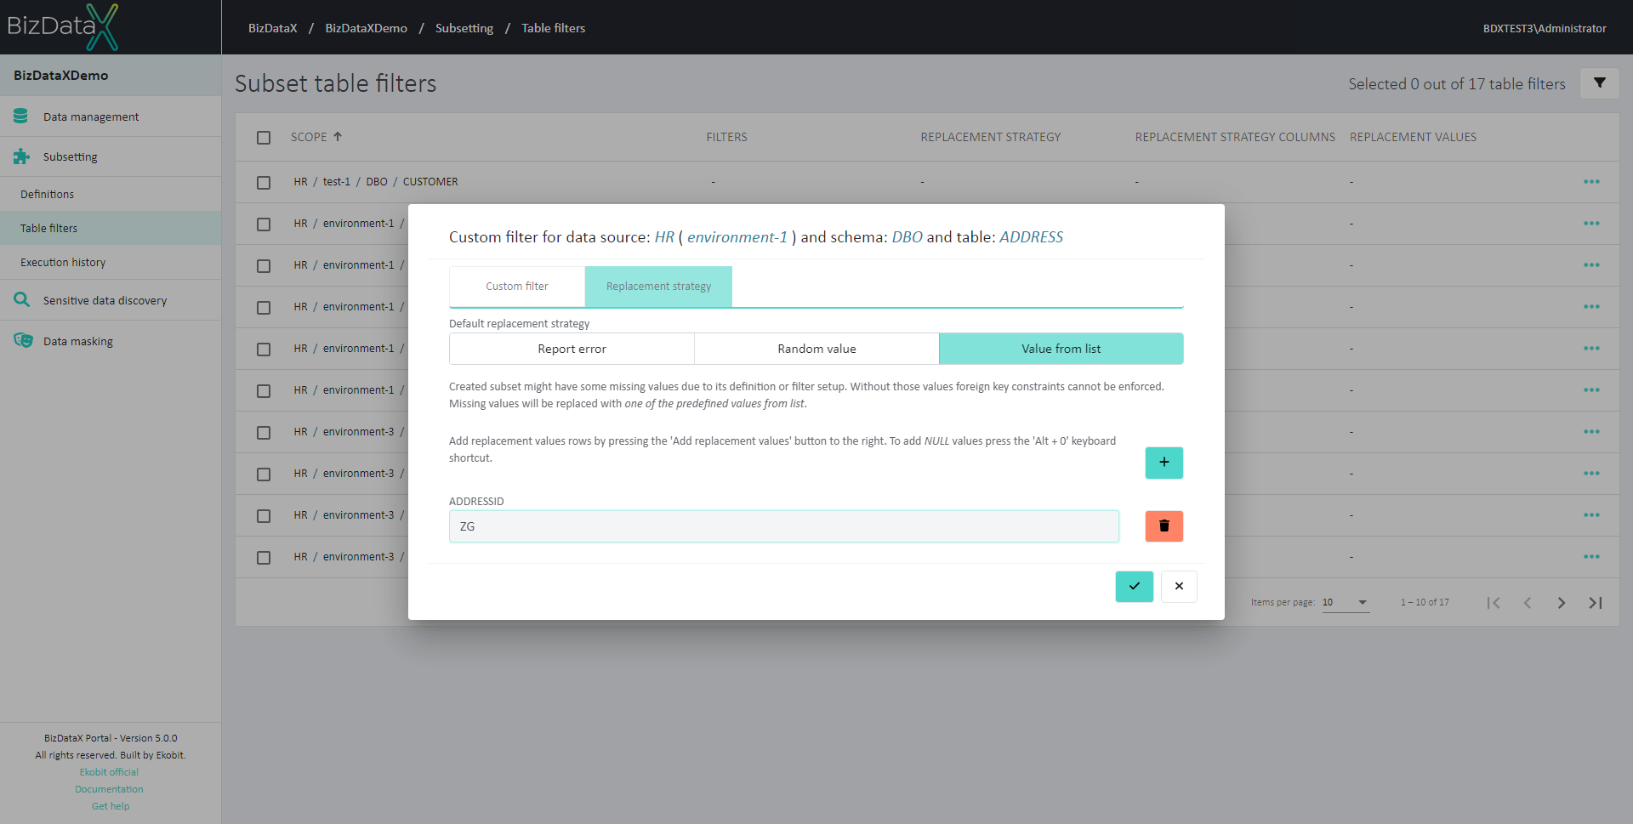This screenshot has width=1633, height=824.
Task: Go to the first page
Action: click(x=1494, y=602)
